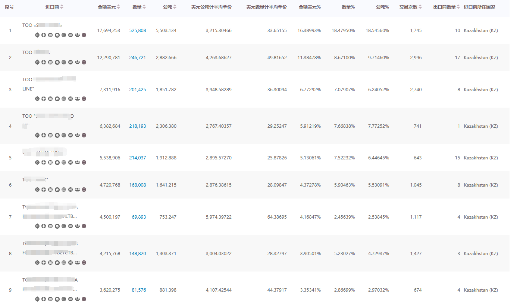Click the BI icon in row 1

point(50,35)
